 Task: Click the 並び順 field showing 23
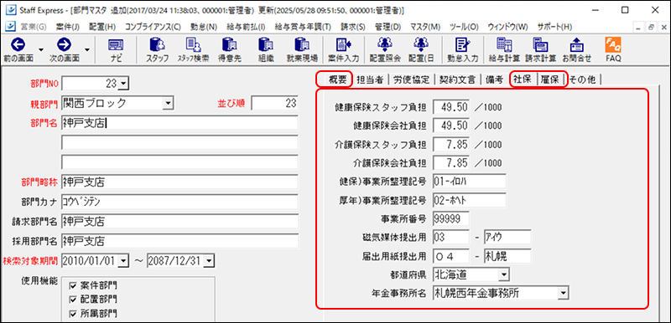tap(275, 103)
